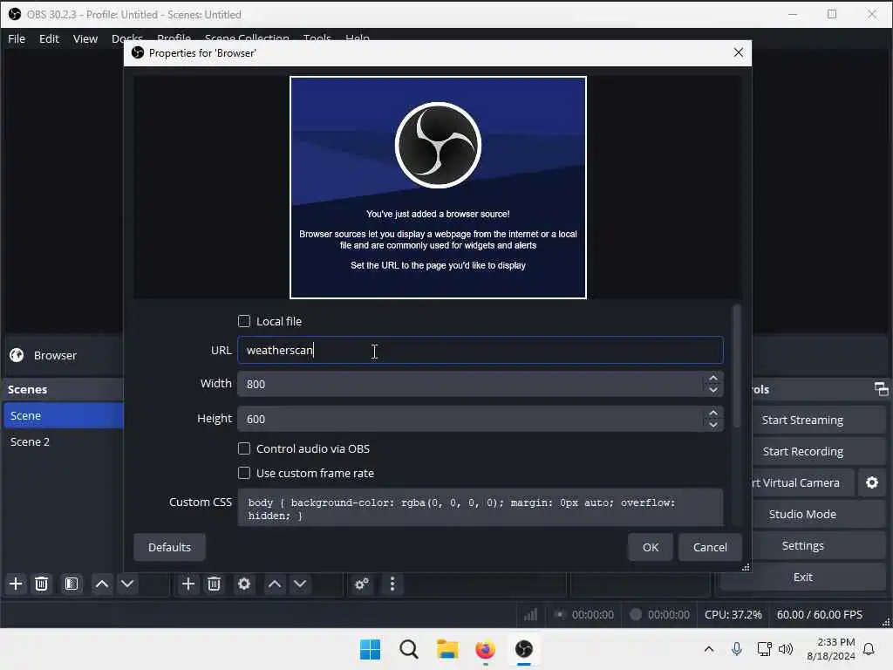Move source down arrow in Sources toolbar
Image resolution: width=893 pixels, height=670 pixels.
pyautogui.click(x=300, y=584)
